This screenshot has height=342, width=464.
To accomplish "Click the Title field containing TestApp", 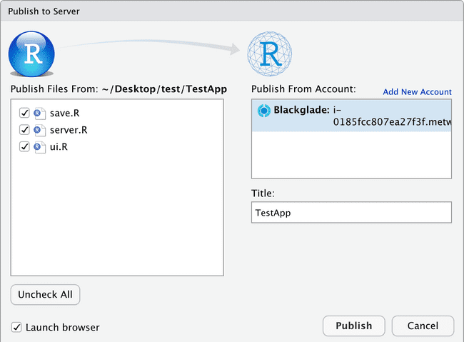I will coord(351,213).
